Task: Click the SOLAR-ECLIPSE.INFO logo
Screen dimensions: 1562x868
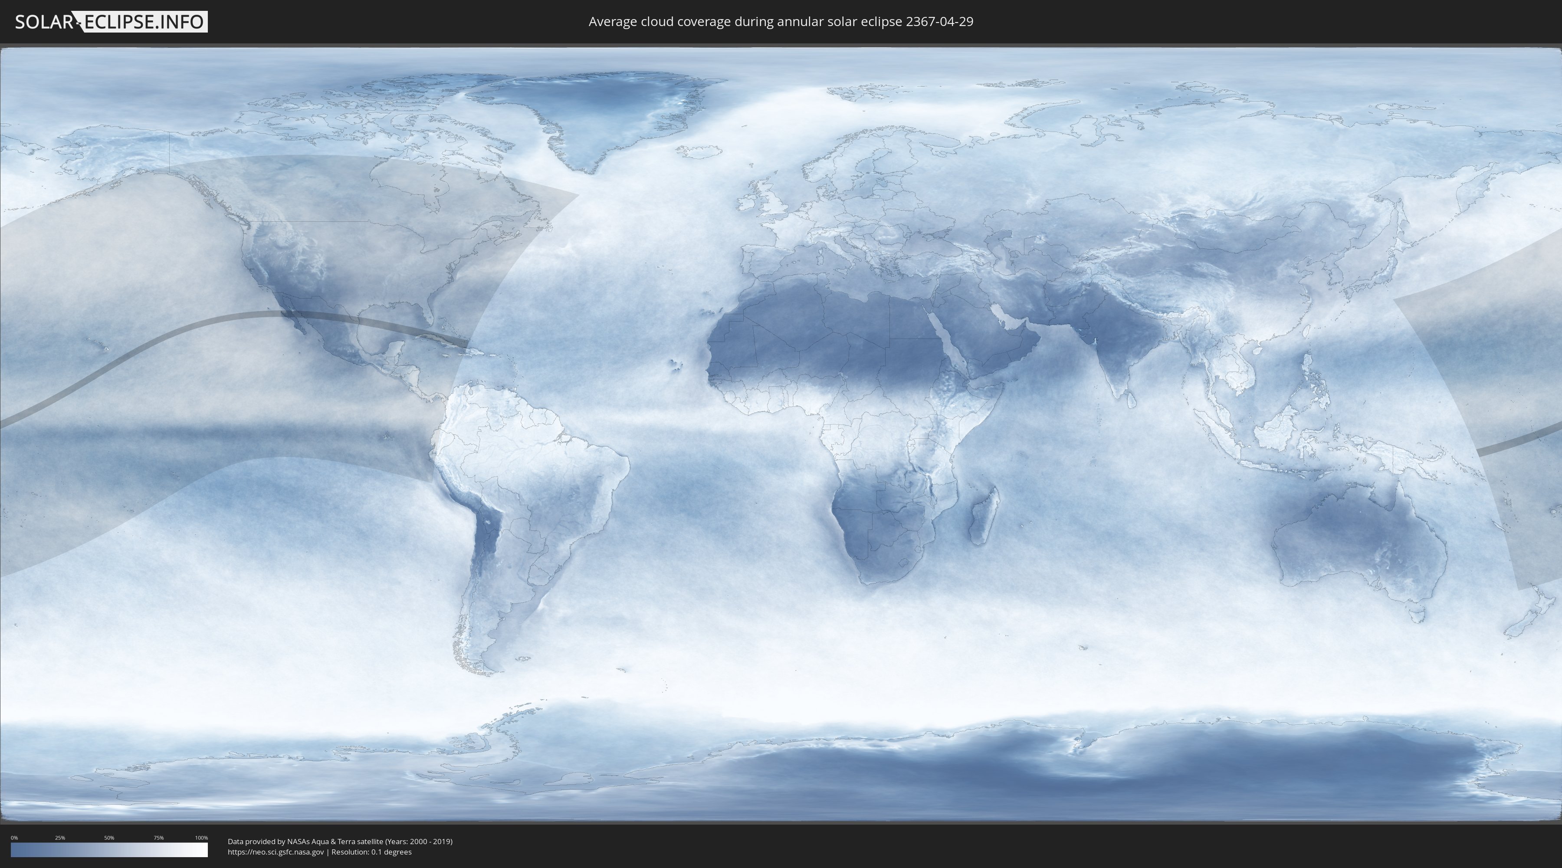Action: pyautogui.click(x=111, y=22)
